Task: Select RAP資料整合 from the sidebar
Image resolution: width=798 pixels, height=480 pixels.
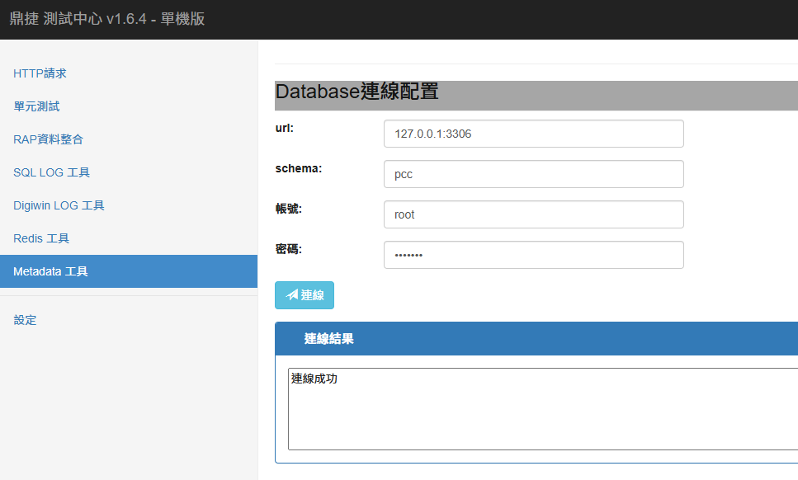Action: click(48, 139)
